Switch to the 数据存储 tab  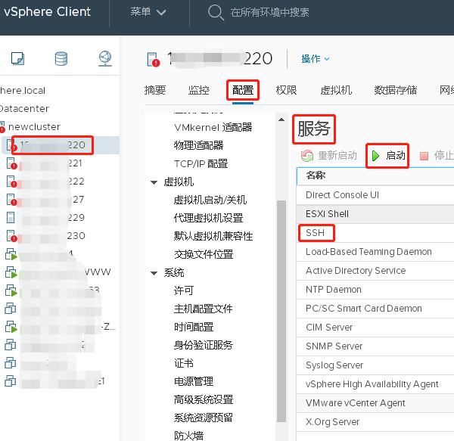[x=396, y=90]
